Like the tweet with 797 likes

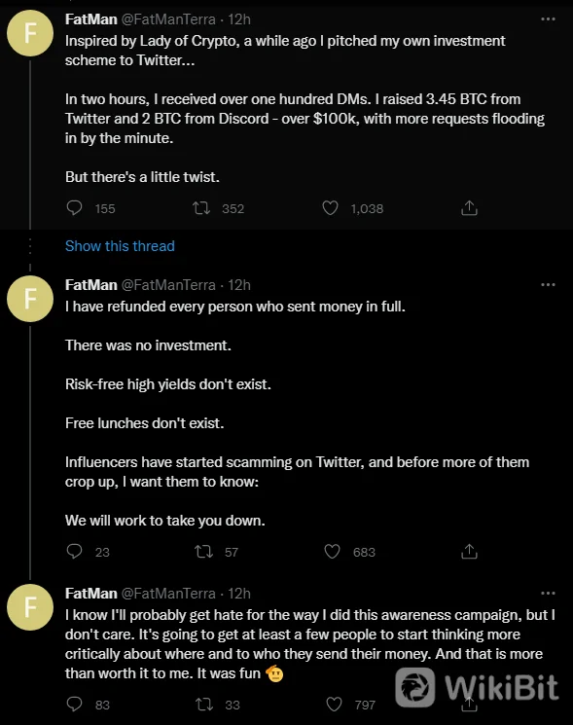[334, 705]
